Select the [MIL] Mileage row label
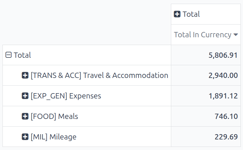Screen dimensions: 243x150 pos(53,137)
